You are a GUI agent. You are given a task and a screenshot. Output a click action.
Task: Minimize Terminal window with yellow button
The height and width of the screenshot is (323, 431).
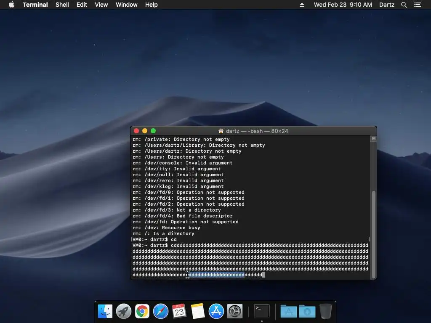pyautogui.click(x=145, y=131)
